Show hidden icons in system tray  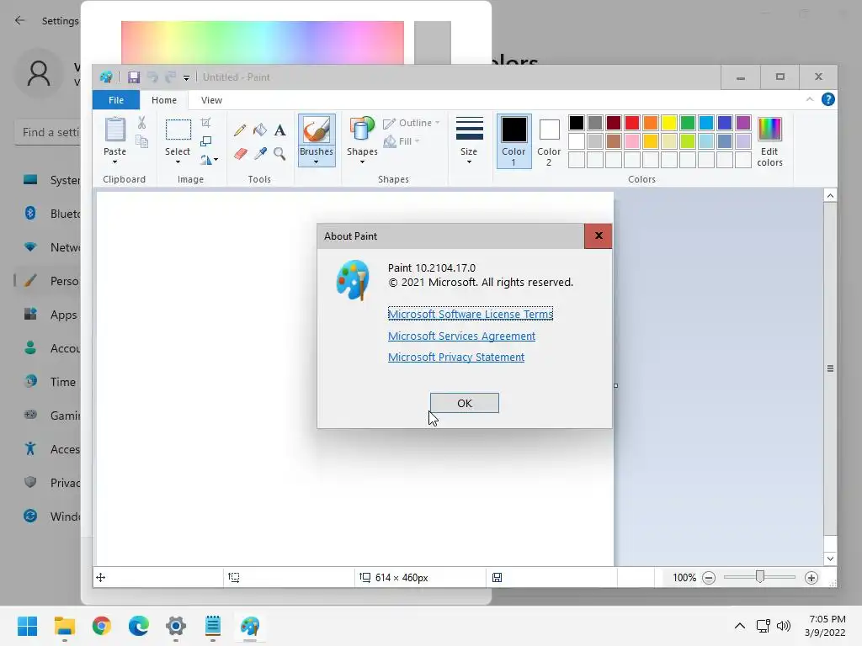[740, 626]
